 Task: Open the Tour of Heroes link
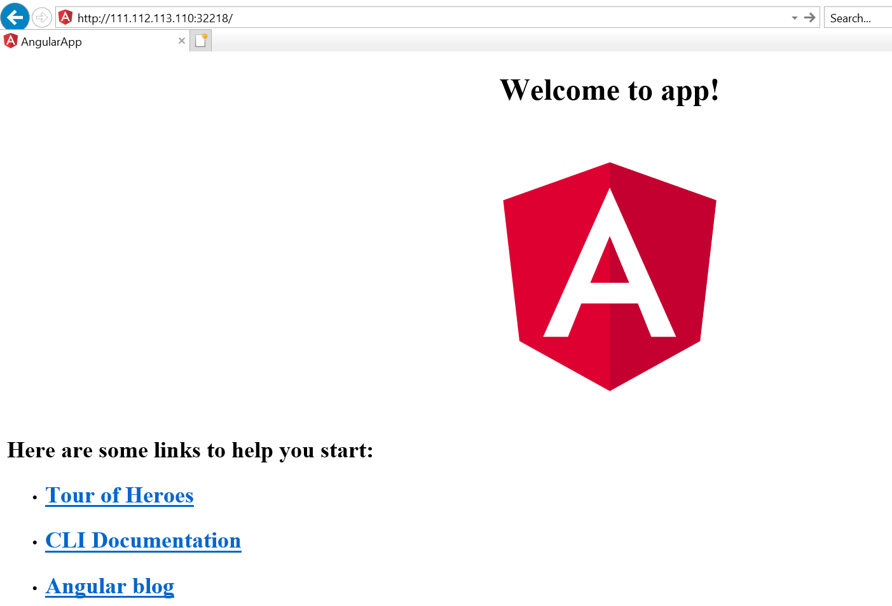tap(120, 495)
